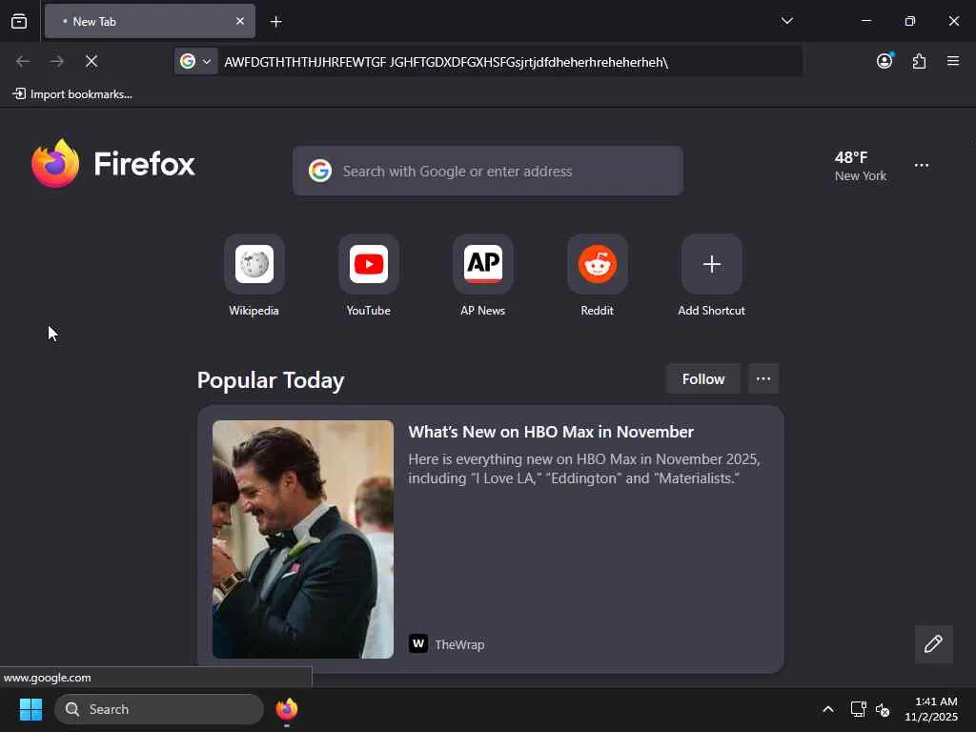
Task: Open the Firefox account profile icon
Action: pyautogui.click(x=884, y=61)
